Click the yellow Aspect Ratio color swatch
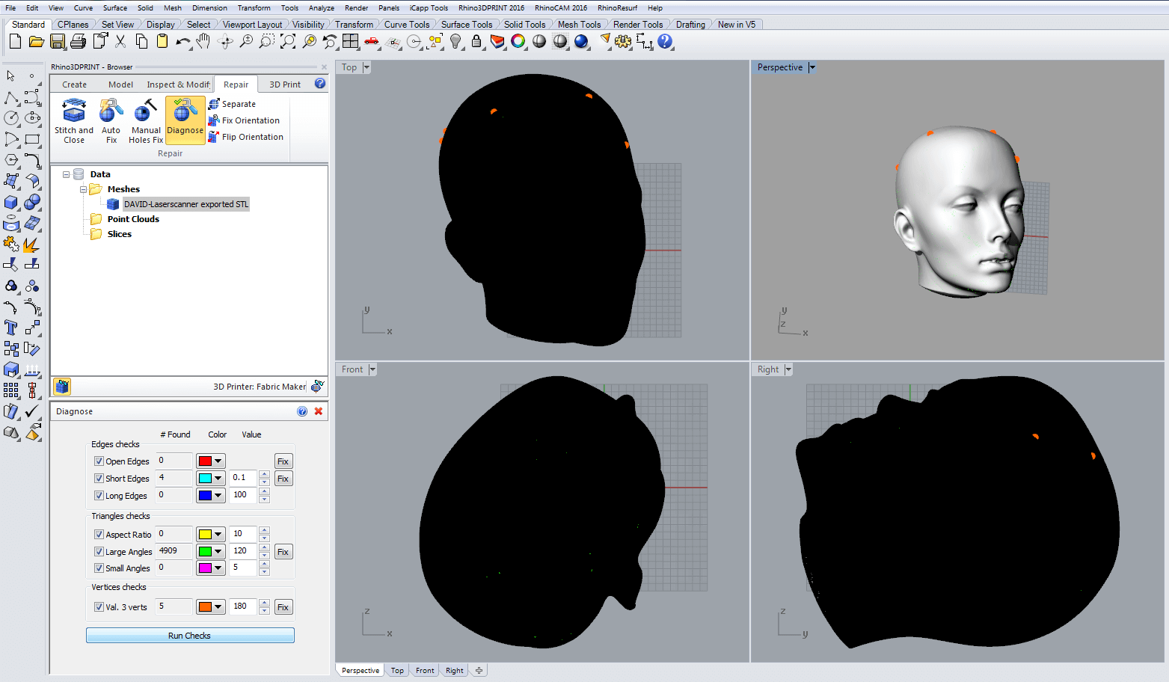This screenshot has width=1169, height=682. coord(205,535)
